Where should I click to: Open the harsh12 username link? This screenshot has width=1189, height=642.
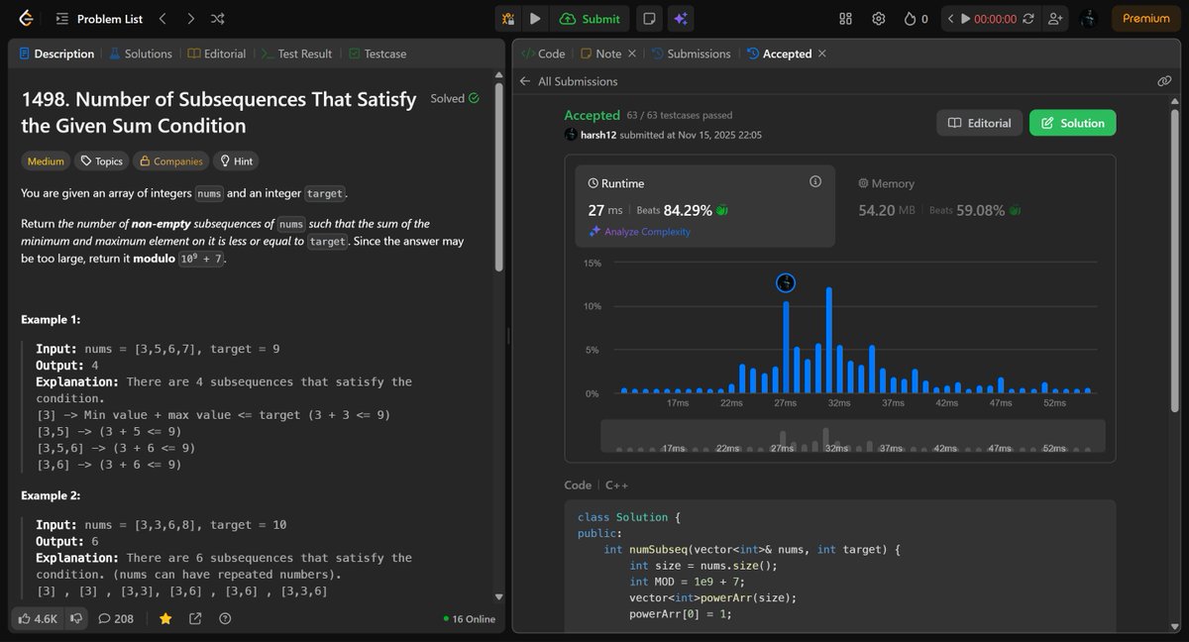point(600,135)
